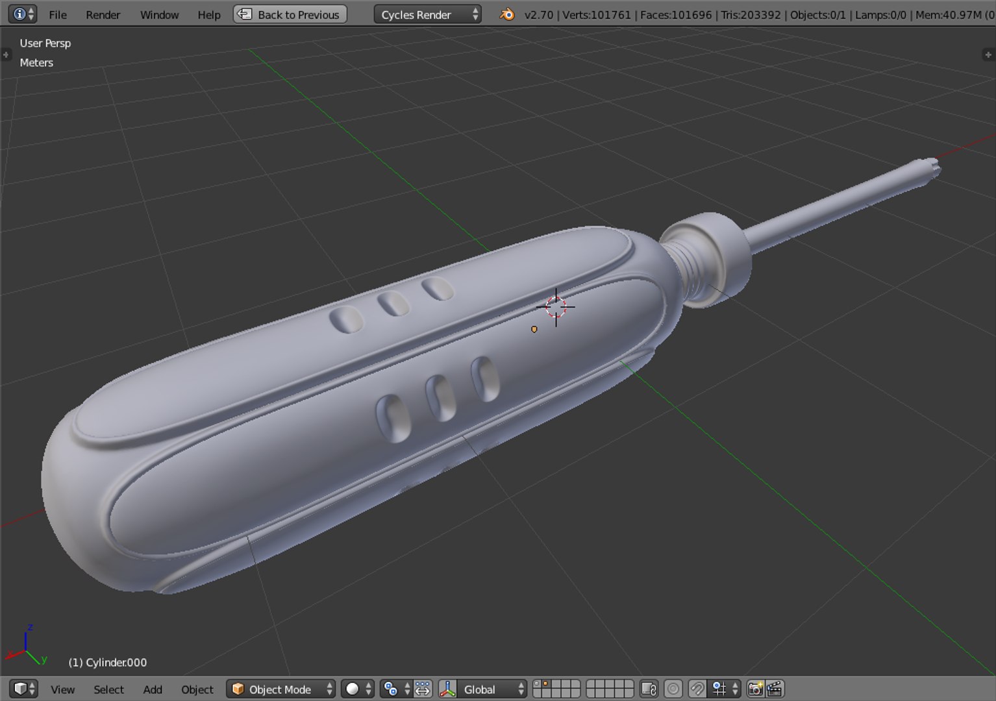The image size is (996, 701).
Task: Click the 'Meters' unit label
Action: pos(36,62)
